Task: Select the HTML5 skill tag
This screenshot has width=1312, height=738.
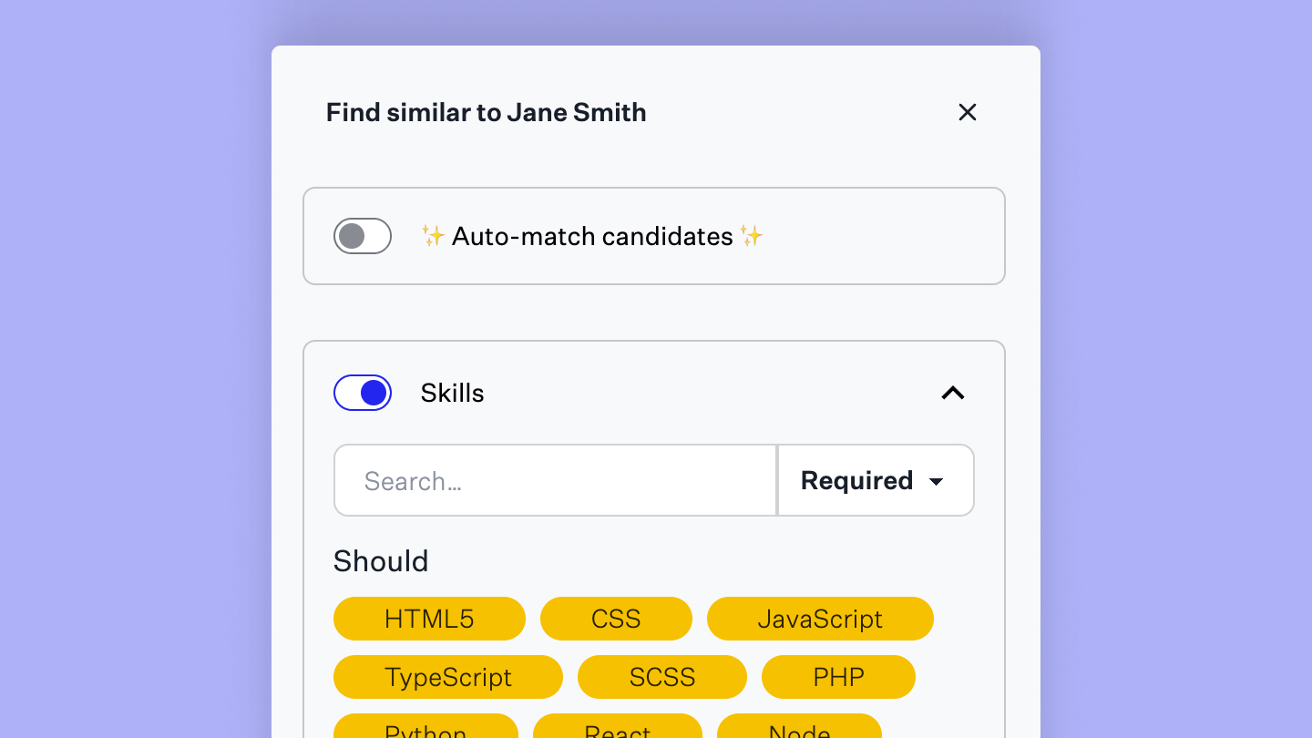Action: click(429, 620)
